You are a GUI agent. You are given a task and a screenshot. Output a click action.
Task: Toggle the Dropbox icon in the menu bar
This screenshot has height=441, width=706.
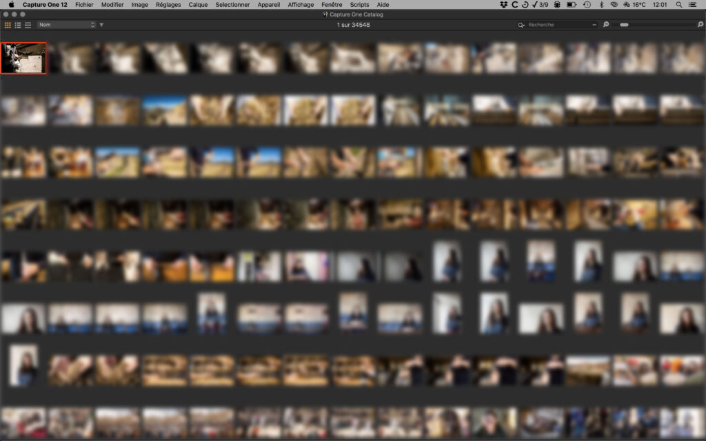pyautogui.click(x=503, y=5)
